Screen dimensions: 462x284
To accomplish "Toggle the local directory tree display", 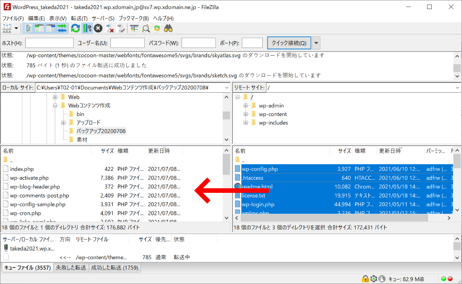I will pos(39,28).
